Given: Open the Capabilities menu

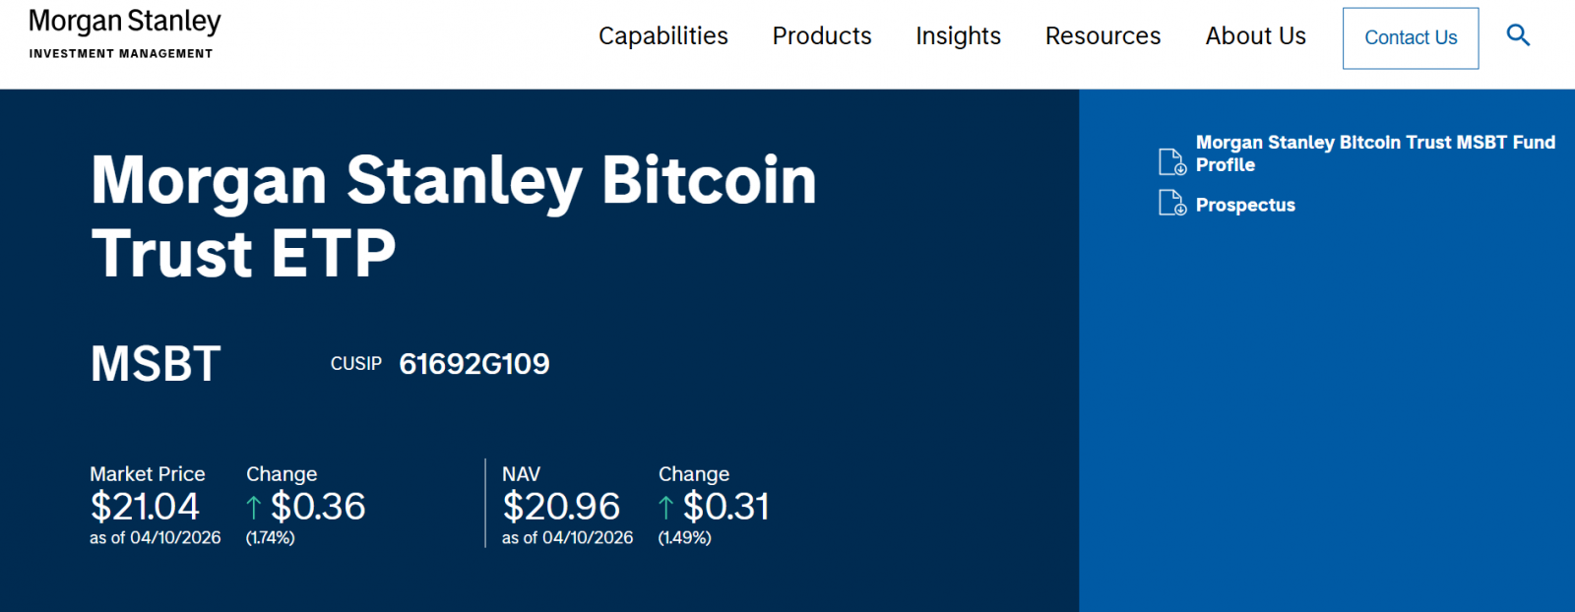Looking at the screenshot, I should (662, 36).
